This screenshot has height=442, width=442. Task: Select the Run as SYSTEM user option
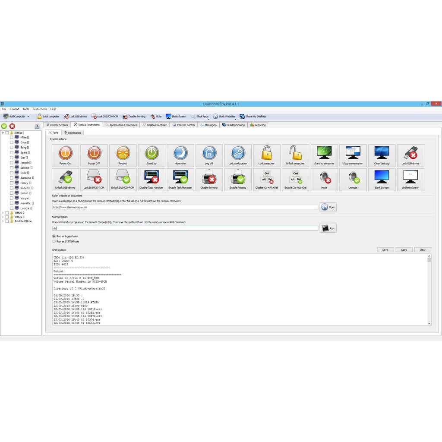pyautogui.click(x=54, y=241)
